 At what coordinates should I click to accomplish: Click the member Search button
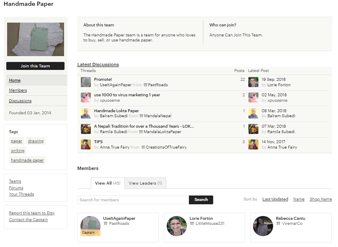(201, 200)
